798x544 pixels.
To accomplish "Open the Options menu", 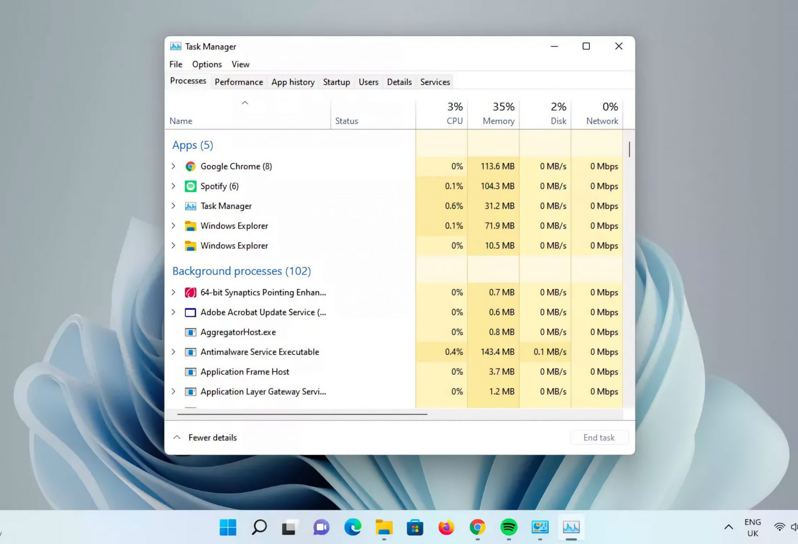I will coord(206,64).
